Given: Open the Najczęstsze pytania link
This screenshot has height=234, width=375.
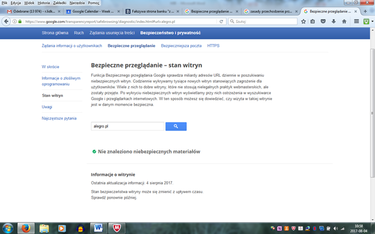Looking at the screenshot, I should point(59,118).
